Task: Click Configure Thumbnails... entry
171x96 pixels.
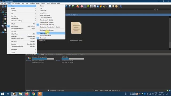Action: [51, 30]
